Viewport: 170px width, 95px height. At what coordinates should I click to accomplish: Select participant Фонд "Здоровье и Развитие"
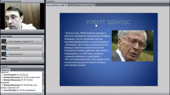22,41
